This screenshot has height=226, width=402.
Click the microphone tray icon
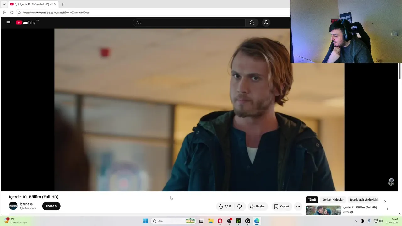369,221
